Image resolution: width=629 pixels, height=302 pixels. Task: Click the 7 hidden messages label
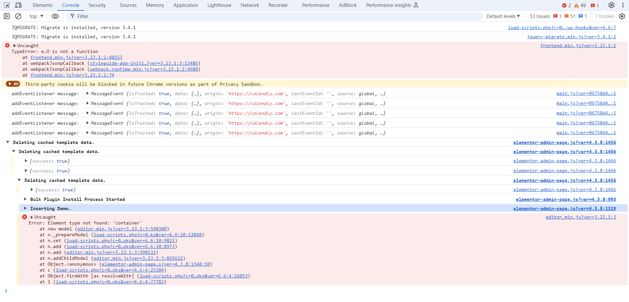[604, 16]
